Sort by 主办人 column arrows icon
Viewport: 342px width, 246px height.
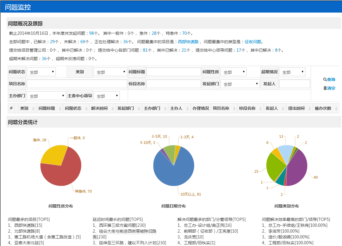(187, 109)
